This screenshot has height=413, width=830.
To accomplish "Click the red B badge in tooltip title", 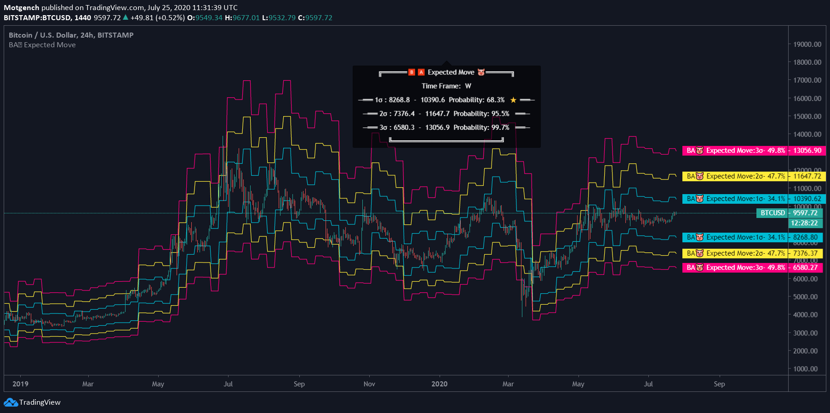I will click(x=412, y=73).
